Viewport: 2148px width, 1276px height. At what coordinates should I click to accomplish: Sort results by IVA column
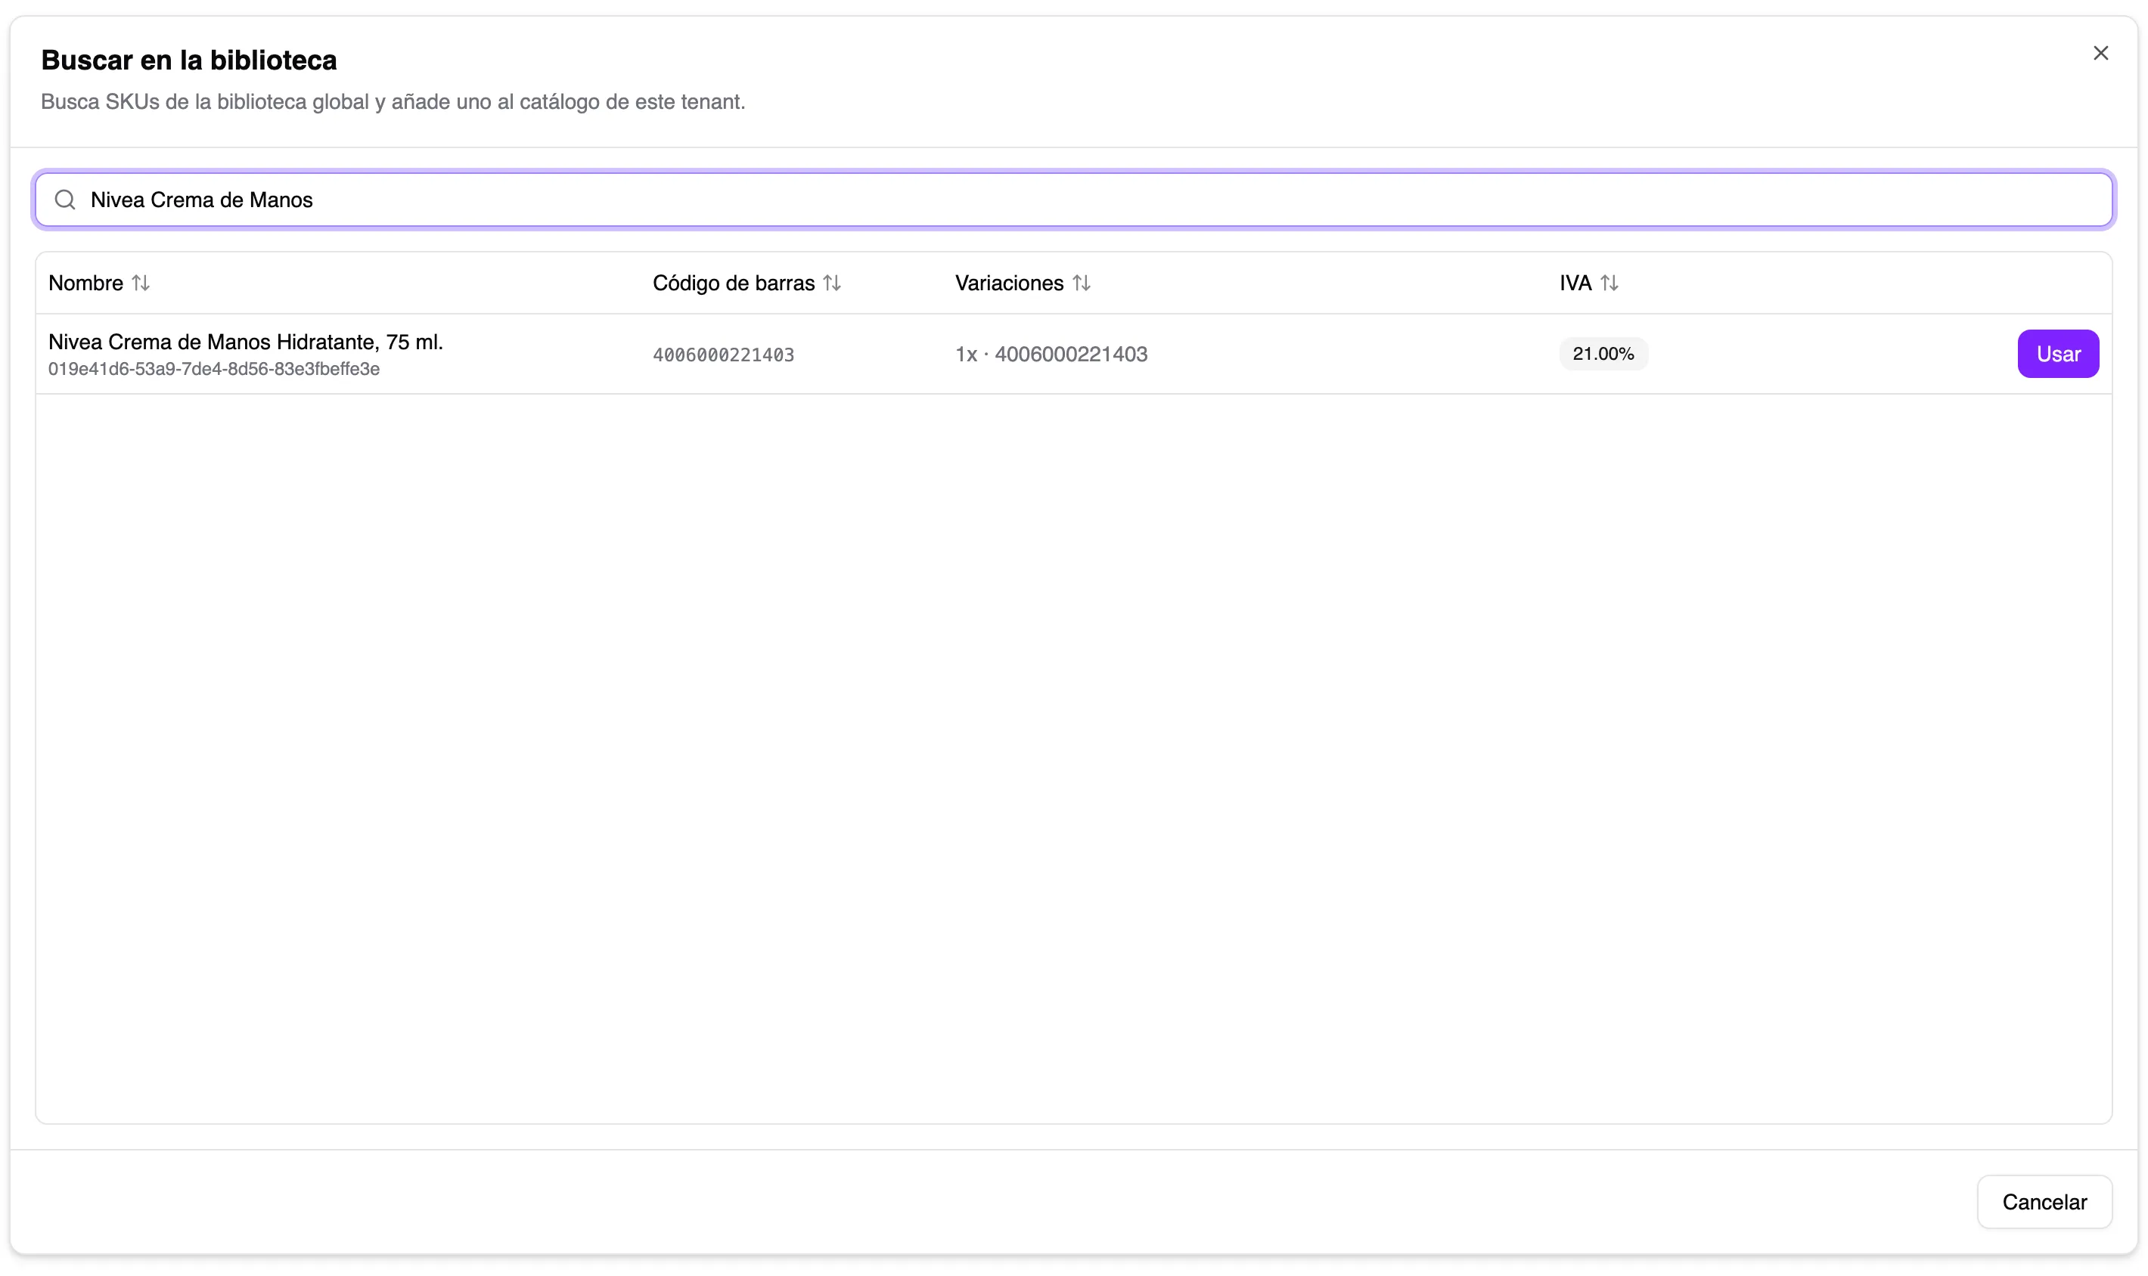click(1609, 283)
